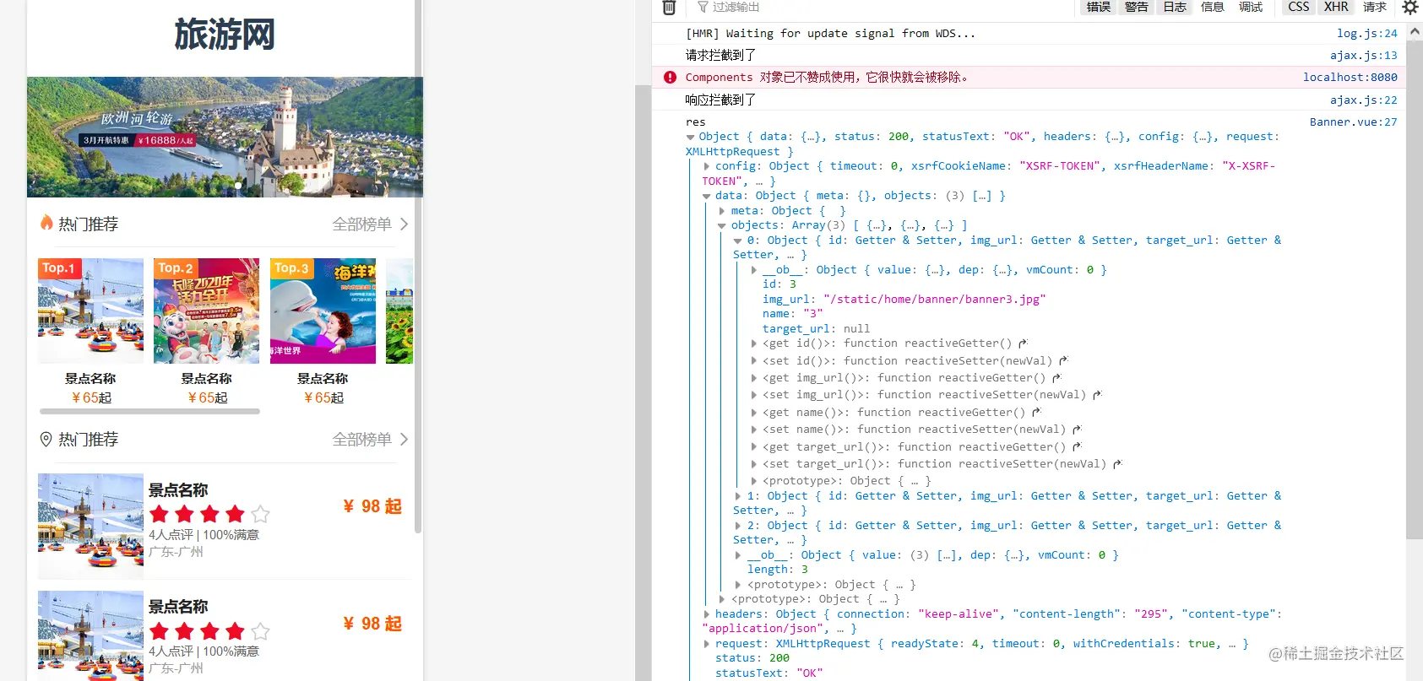Click the 欧洲河轮游 banner image
1423x681 pixels.
[x=225, y=137]
